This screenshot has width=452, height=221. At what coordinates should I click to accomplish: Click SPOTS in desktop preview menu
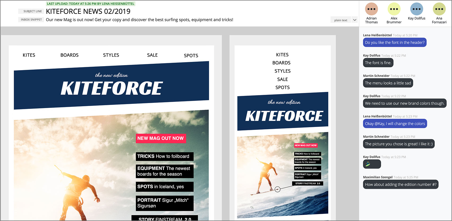[x=191, y=56]
